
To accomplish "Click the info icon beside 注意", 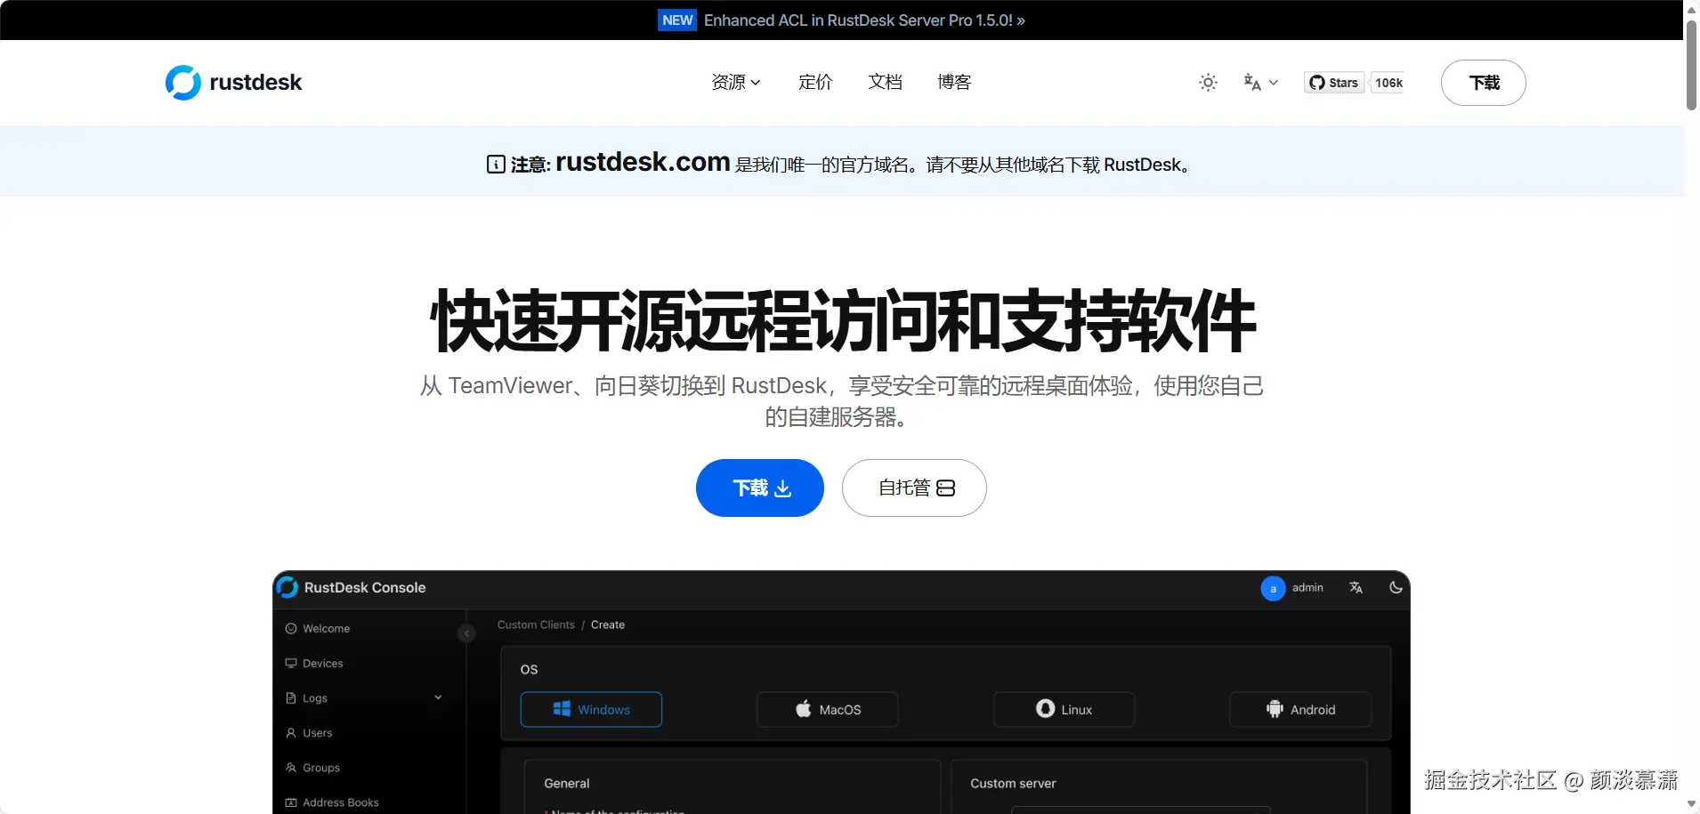I will point(496,165).
